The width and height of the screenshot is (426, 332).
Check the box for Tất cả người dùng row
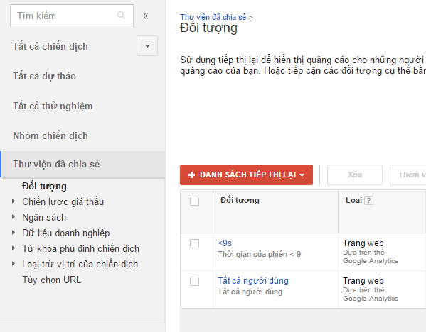coord(195,282)
